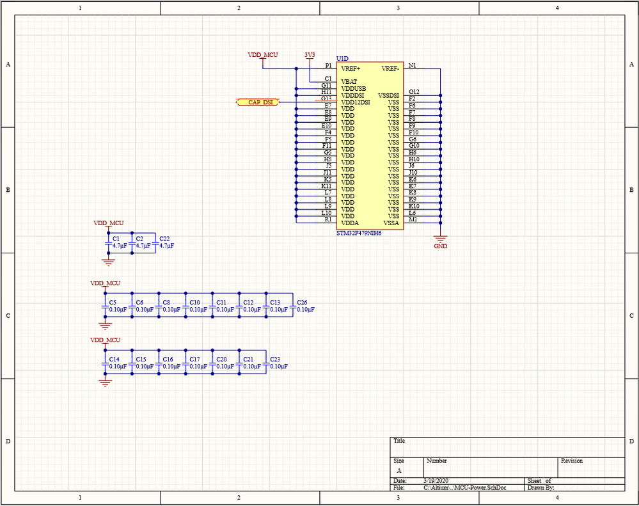
Task: Select pin number E7 on U1D
Action: click(x=328, y=106)
